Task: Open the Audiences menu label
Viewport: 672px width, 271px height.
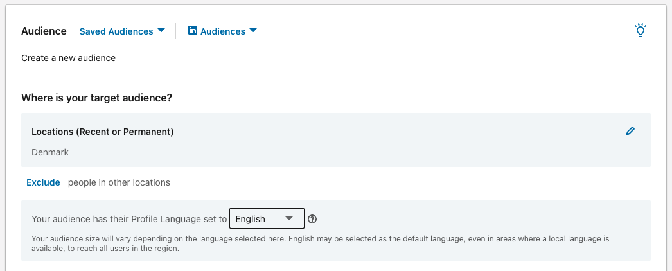Action: (223, 31)
